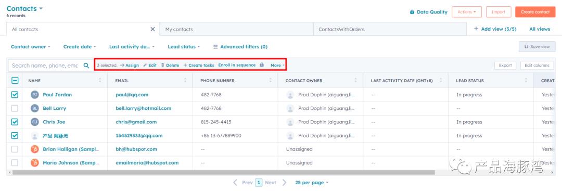The height and width of the screenshot is (191, 562).
Task: Toggle the select-all header checkbox
Action: pyautogui.click(x=15, y=81)
